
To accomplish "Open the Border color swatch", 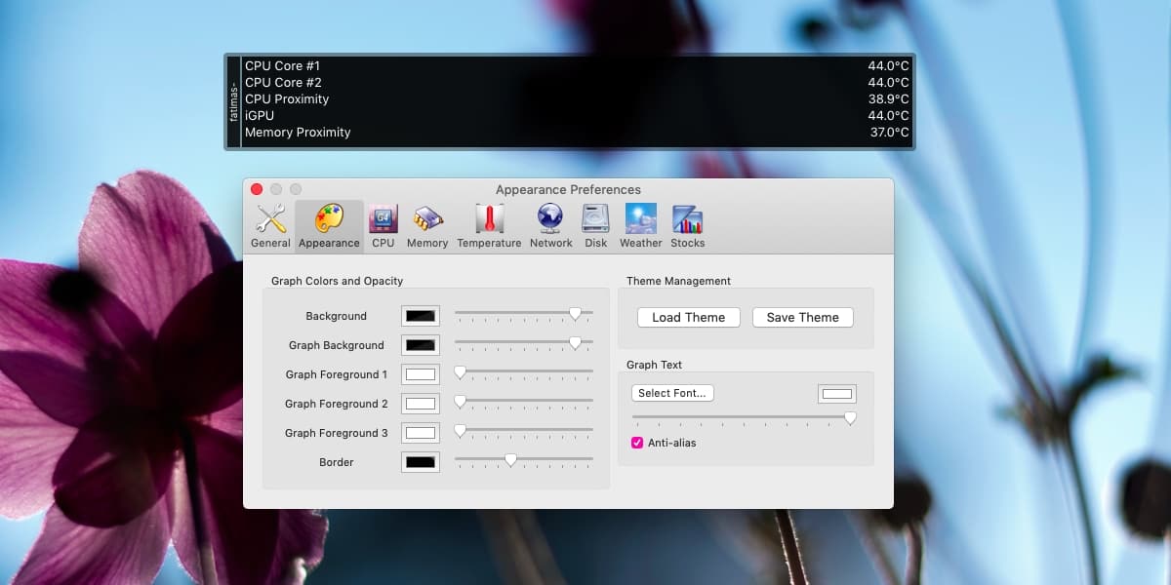I will (421, 462).
